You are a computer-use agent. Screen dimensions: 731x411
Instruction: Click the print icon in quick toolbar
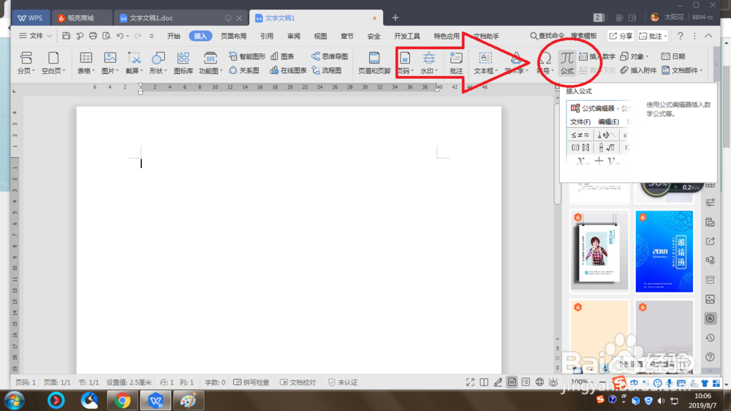coord(94,36)
